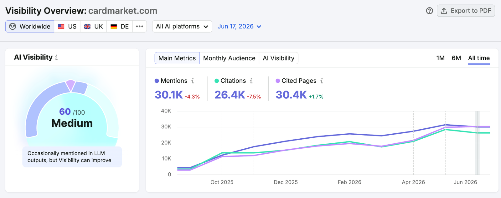Click the Citations value 26.4K

tap(230, 95)
